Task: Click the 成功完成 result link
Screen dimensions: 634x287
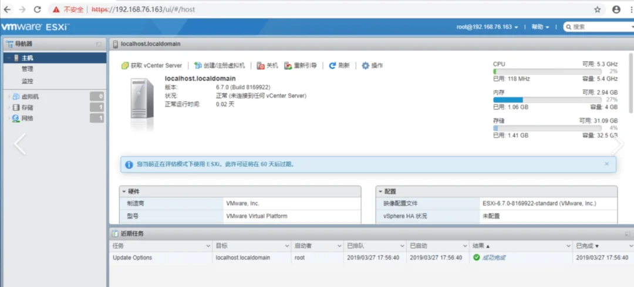Action: (493, 258)
